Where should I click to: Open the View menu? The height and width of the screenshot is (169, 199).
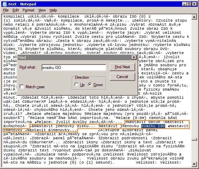pyautogui.click(x=42, y=10)
